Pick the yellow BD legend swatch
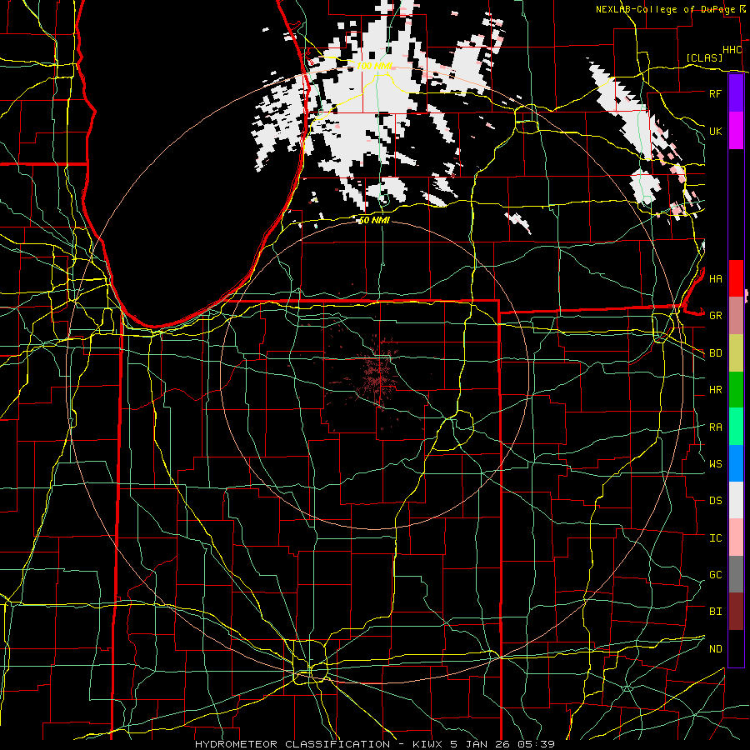The height and width of the screenshot is (750, 750). click(x=736, y=353)
